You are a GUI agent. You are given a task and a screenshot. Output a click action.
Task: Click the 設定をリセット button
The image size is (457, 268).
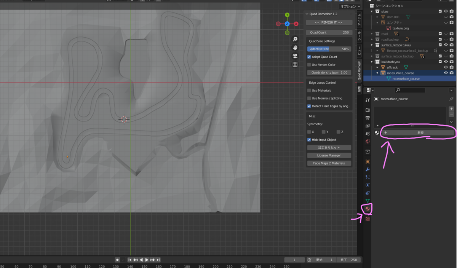click(x=329, y=148)
